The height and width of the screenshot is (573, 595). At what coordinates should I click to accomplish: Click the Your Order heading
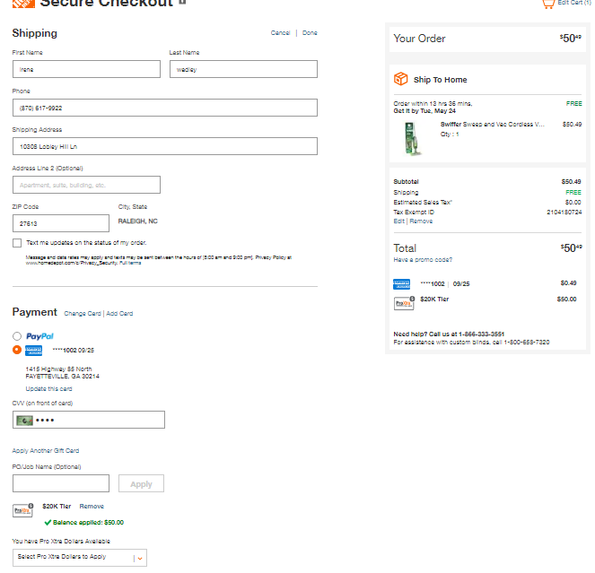click(x=419, y=39)
